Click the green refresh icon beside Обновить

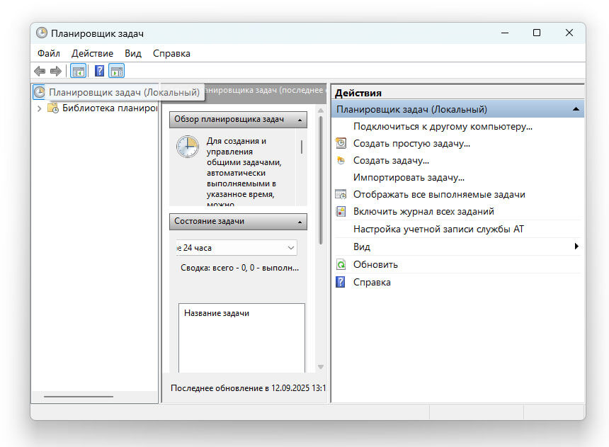341,265
